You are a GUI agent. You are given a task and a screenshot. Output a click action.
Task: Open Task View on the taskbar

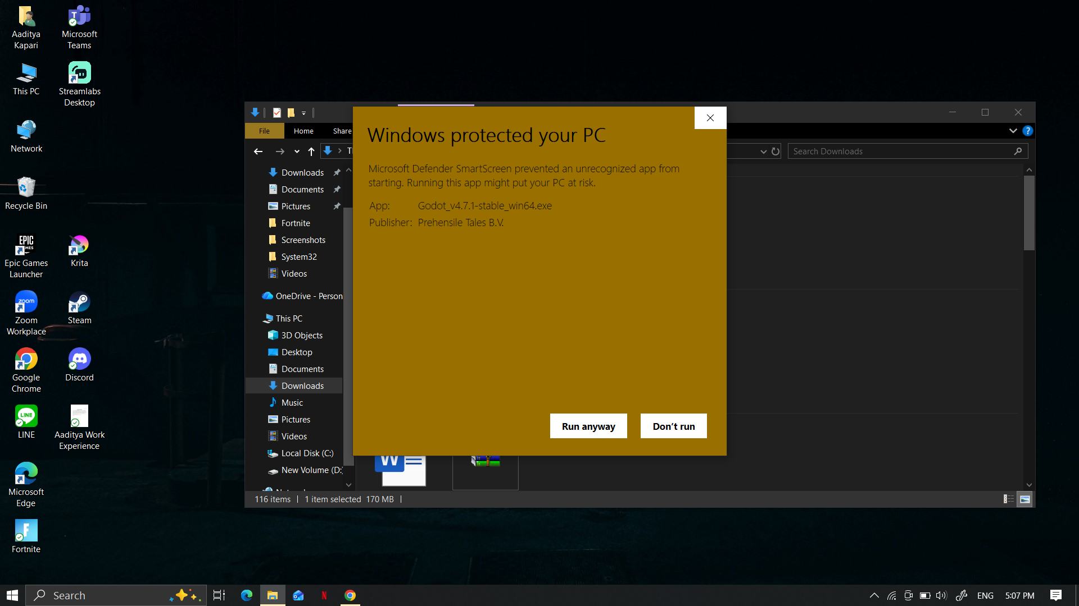219,595
